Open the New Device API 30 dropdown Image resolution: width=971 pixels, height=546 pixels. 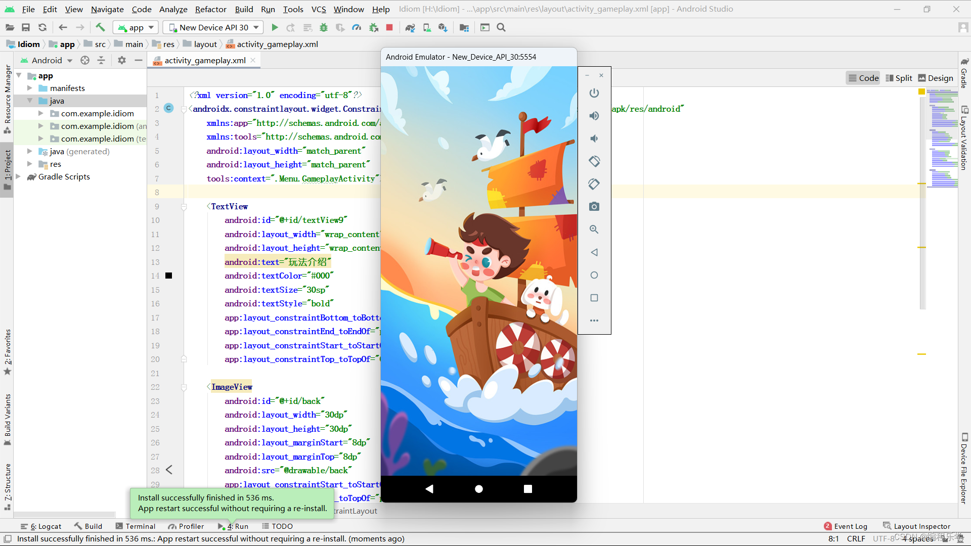tap(213, 27)
